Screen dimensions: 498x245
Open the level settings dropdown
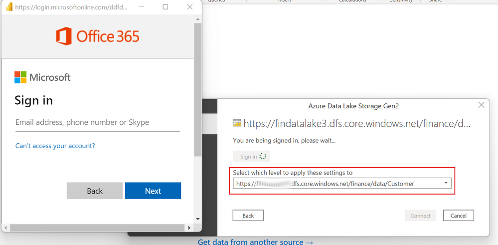point(342,183)
